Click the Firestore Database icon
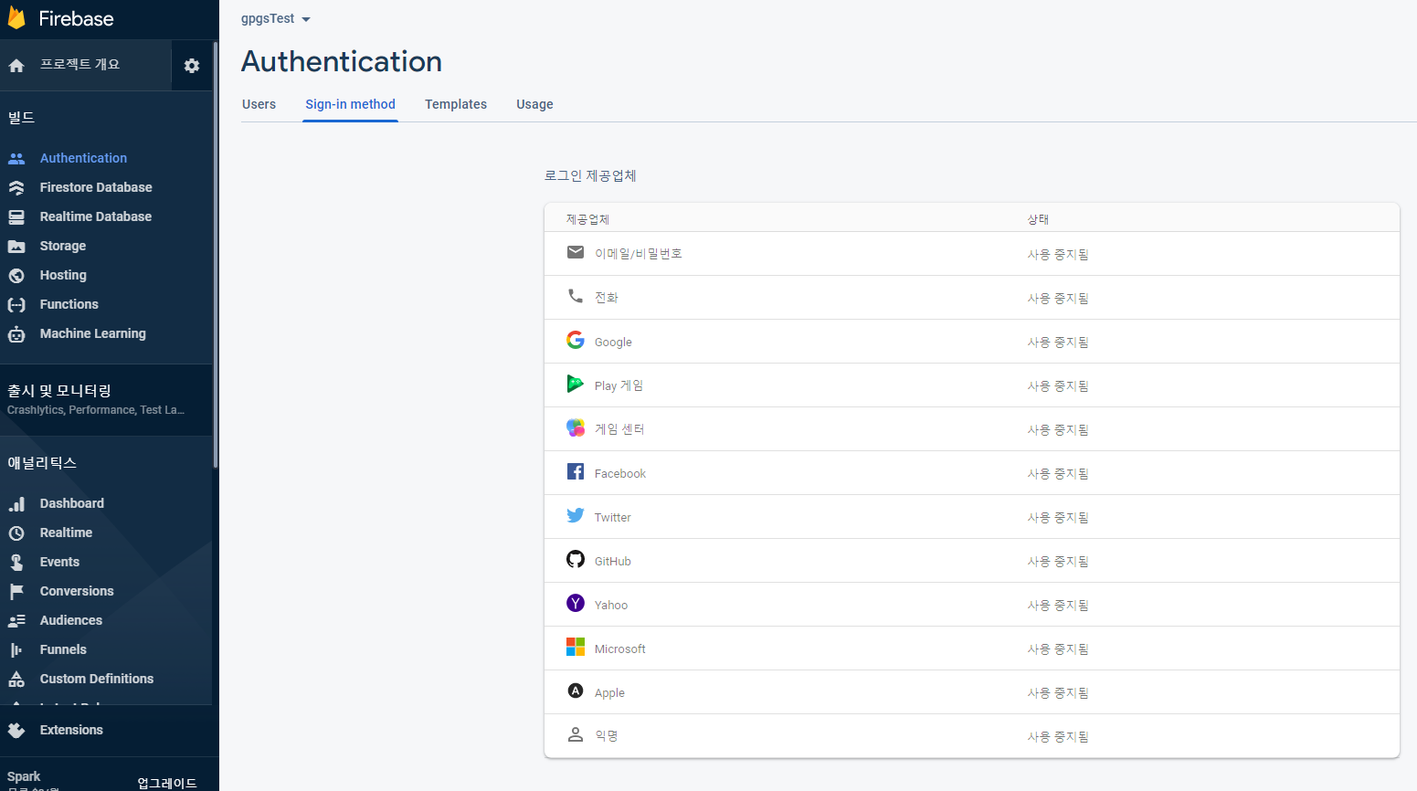The height and width of the screenshot is (791, 1417). tap(16, 187)
